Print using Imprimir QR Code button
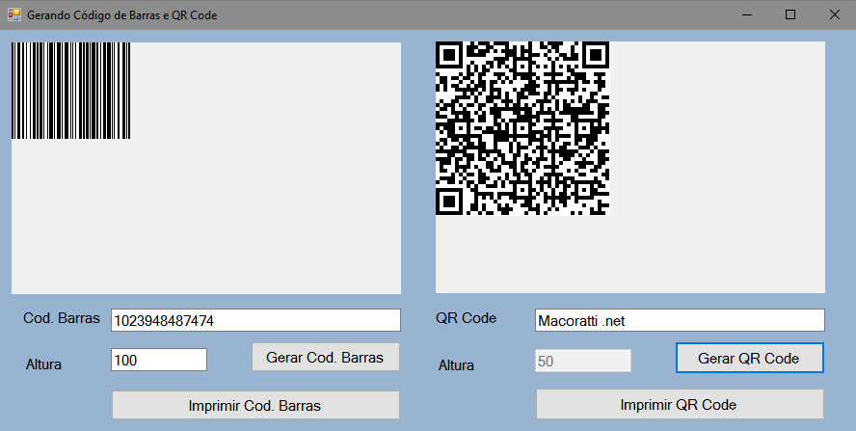Screen dimensions: 856x431 point(680,404)
